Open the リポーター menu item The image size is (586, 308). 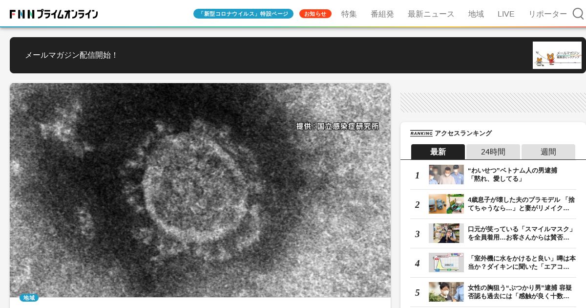547,14
